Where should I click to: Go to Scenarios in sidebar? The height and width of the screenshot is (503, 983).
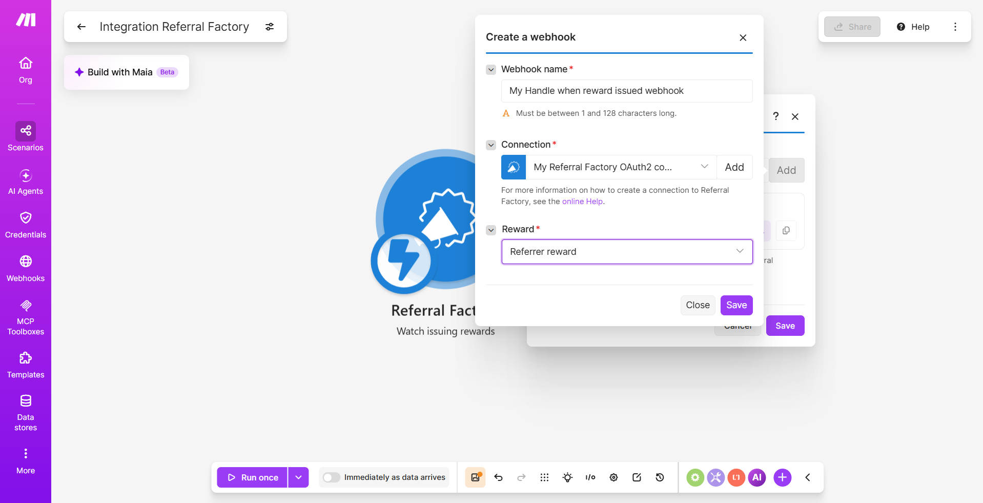pyautogui.click(x=26, y=137)
